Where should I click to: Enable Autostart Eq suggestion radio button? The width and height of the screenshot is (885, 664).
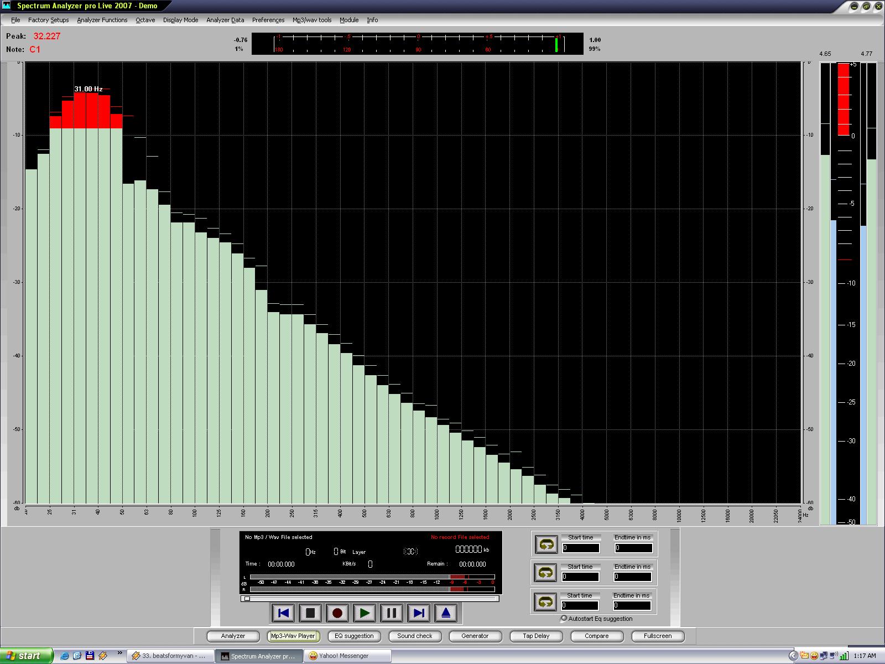[564, 619]
